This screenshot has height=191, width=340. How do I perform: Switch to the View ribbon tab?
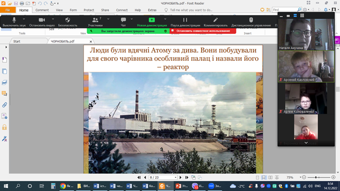59,10
